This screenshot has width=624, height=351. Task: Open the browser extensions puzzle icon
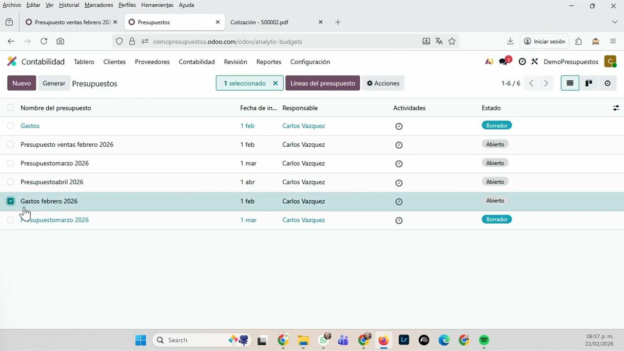click(x=578, y=41)
